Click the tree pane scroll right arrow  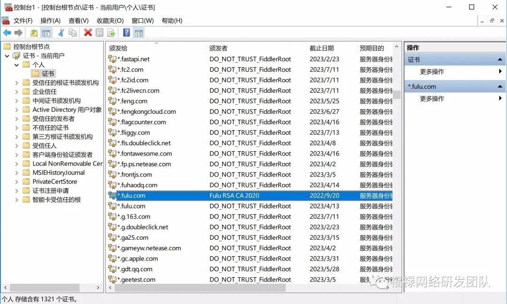coord(98,288)
